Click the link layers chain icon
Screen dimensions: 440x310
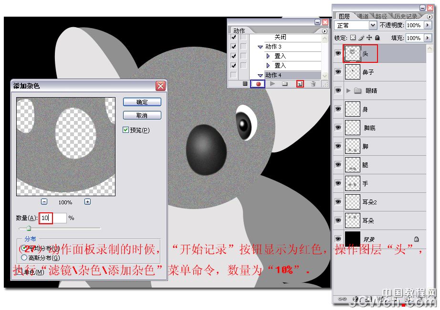point(342,299)
